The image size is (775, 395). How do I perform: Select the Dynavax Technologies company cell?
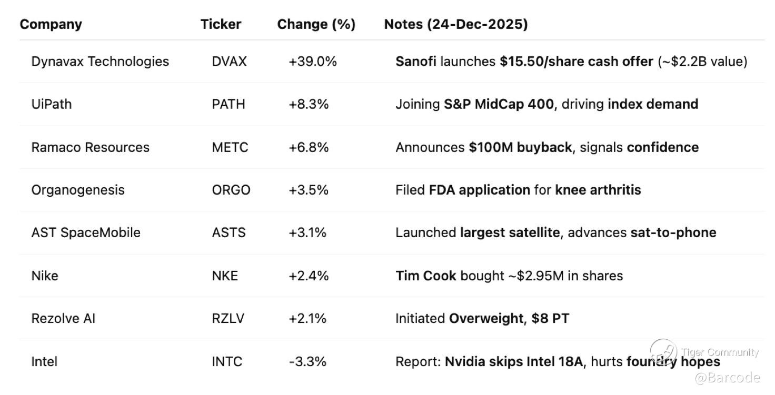100,62
